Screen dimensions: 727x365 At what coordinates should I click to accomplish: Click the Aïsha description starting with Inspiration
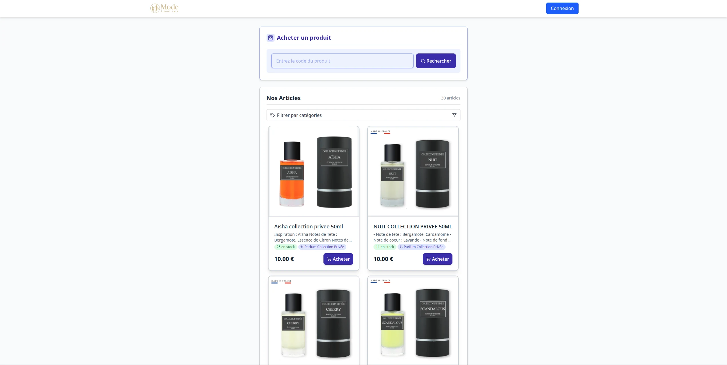coord(313,237)
